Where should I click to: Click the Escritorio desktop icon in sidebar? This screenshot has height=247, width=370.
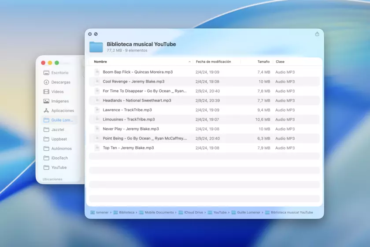(46, 73)
